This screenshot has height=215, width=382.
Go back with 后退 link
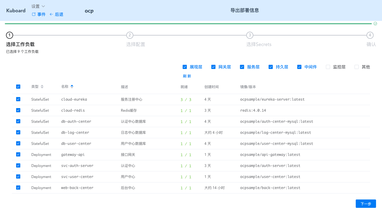click(56, 14)
